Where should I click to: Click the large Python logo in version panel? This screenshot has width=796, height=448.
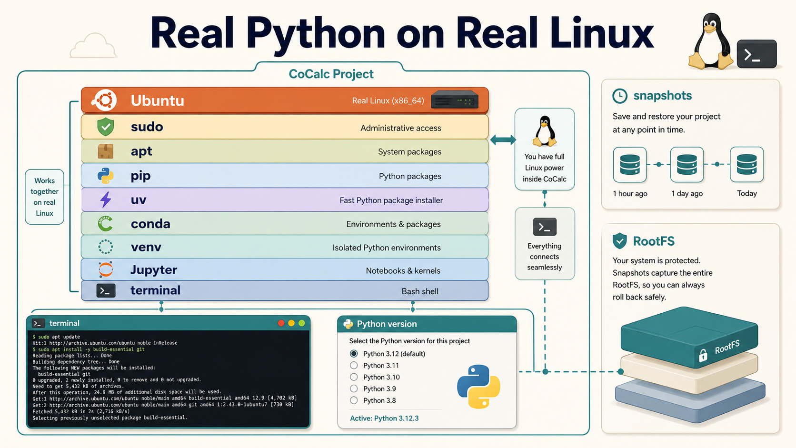(x=478, y=387)
